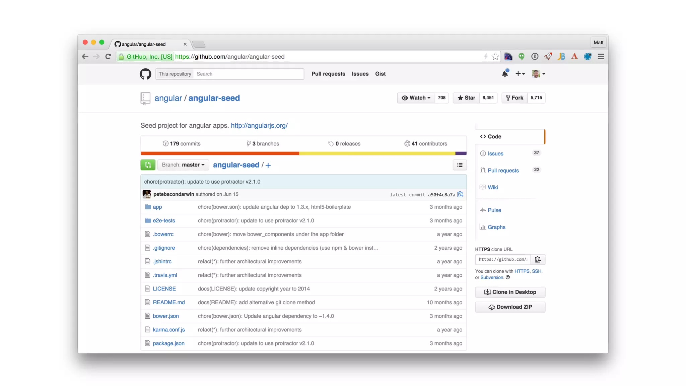This screenshot has width=686, height=386.
Task: Open the app folder
Action: tap(157, 207)
